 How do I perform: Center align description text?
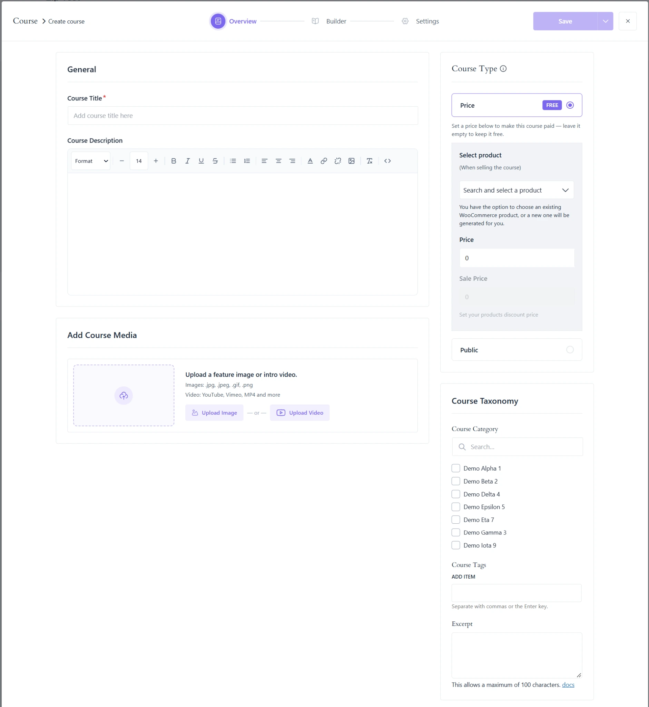click(278, 161)
